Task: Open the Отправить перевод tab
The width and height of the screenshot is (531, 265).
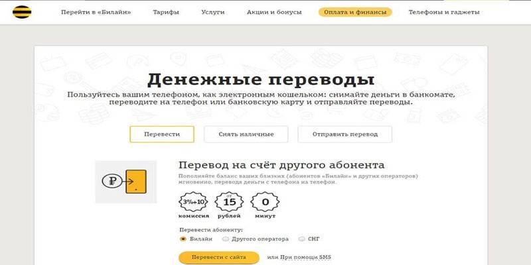Action: (344, 134)
